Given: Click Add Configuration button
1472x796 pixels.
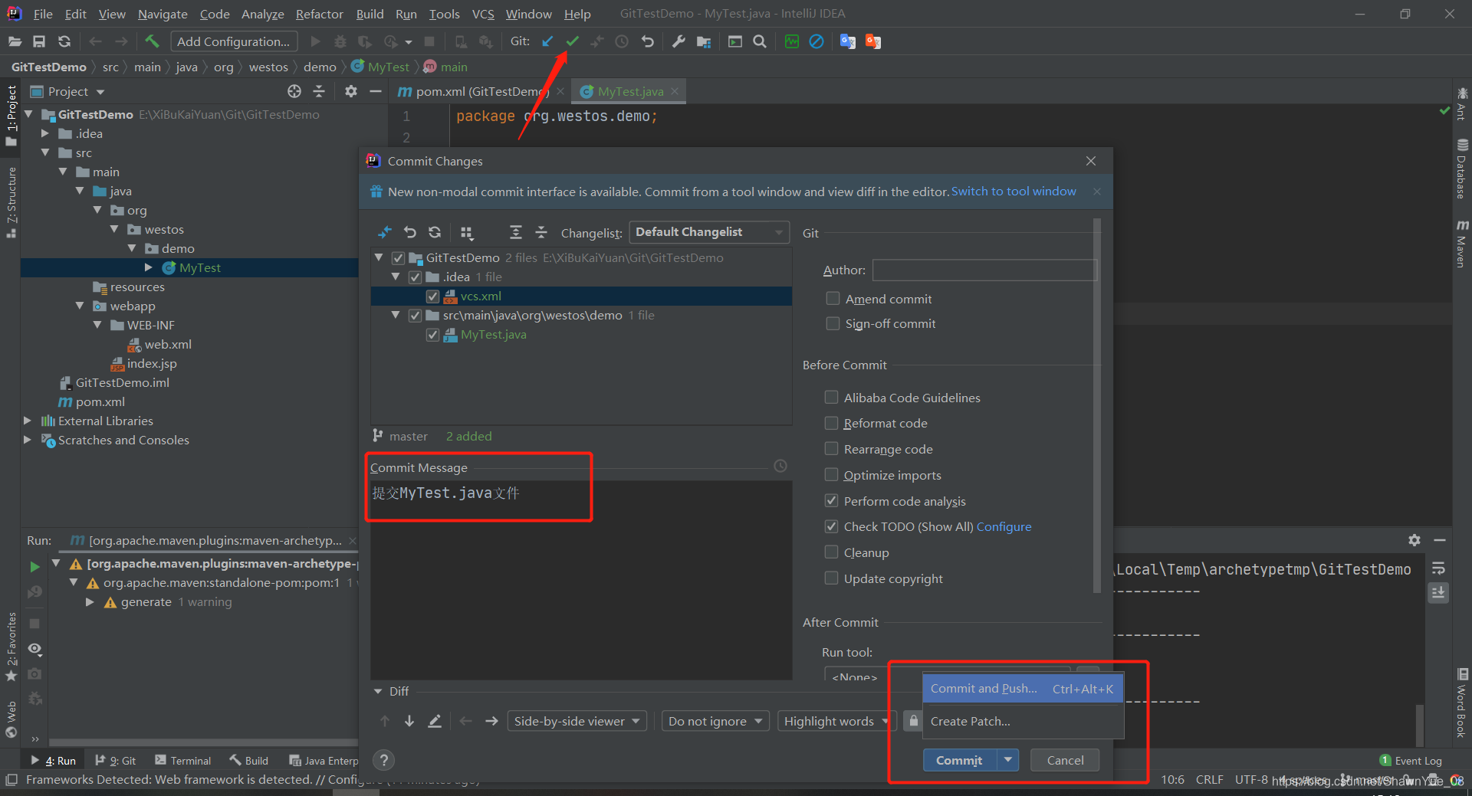Looking at the screenshot, I should pos(233,41).
